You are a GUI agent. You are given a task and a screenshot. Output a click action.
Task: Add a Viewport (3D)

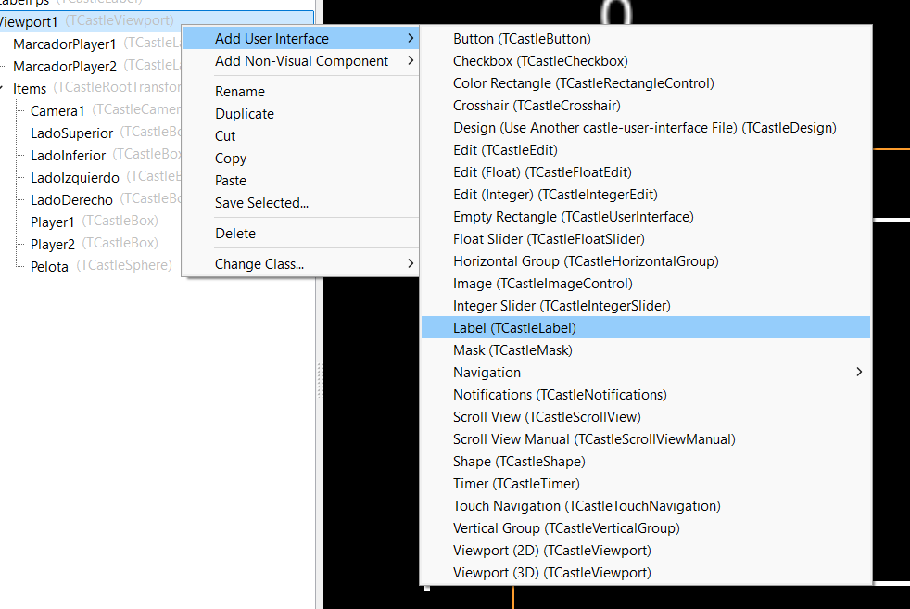[x=646, y=573]
